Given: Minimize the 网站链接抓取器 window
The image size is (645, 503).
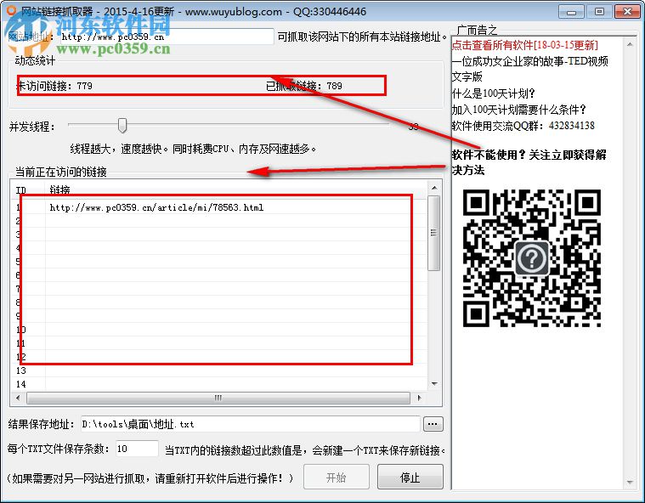Looking at the screenshot, I should click(x=571, y=12).
